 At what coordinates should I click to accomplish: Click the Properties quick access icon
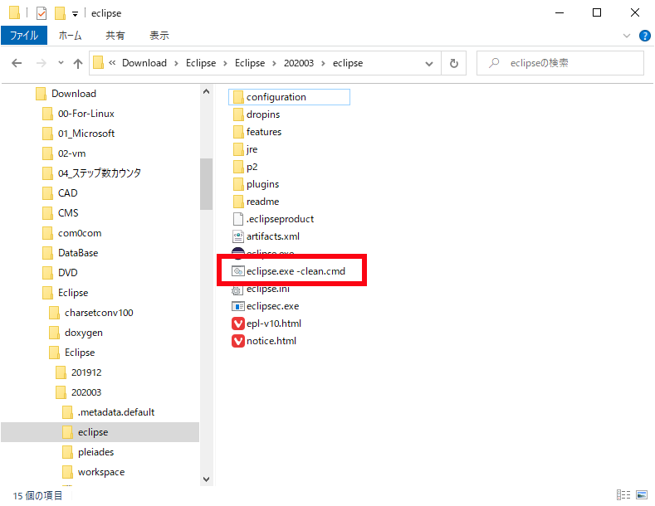(42, 13)
